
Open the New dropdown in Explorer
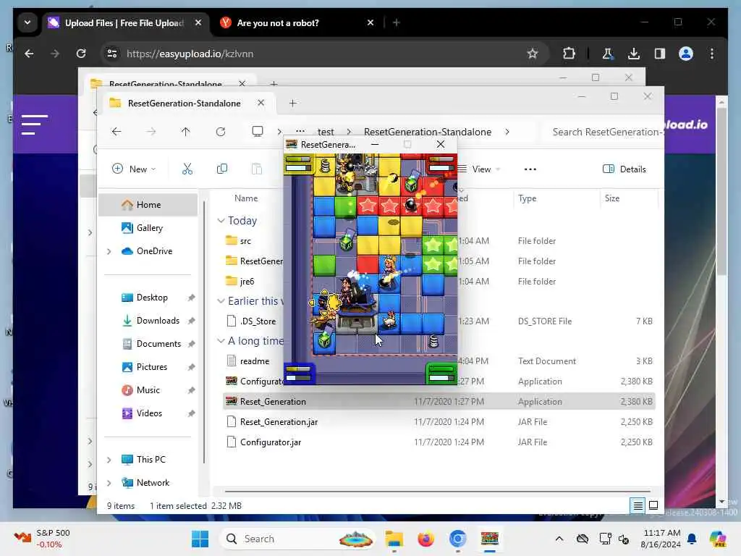[x=134, y=169]
